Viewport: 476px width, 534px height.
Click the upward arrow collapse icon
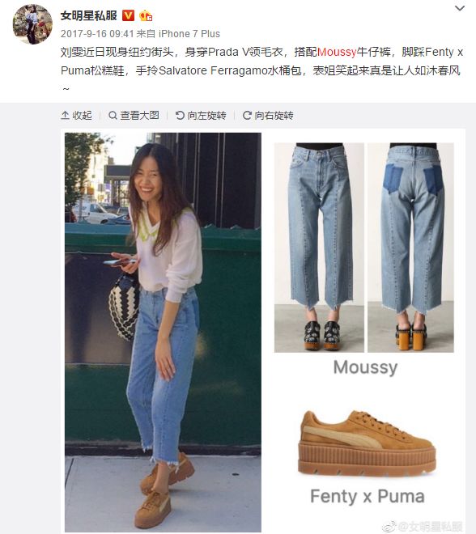coord(65,116)
